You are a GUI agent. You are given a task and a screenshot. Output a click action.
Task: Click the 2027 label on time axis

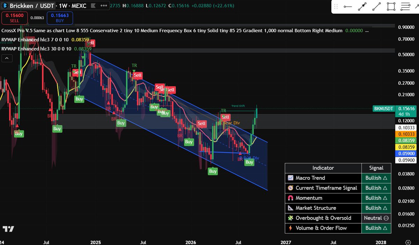(x=286, y=242)
